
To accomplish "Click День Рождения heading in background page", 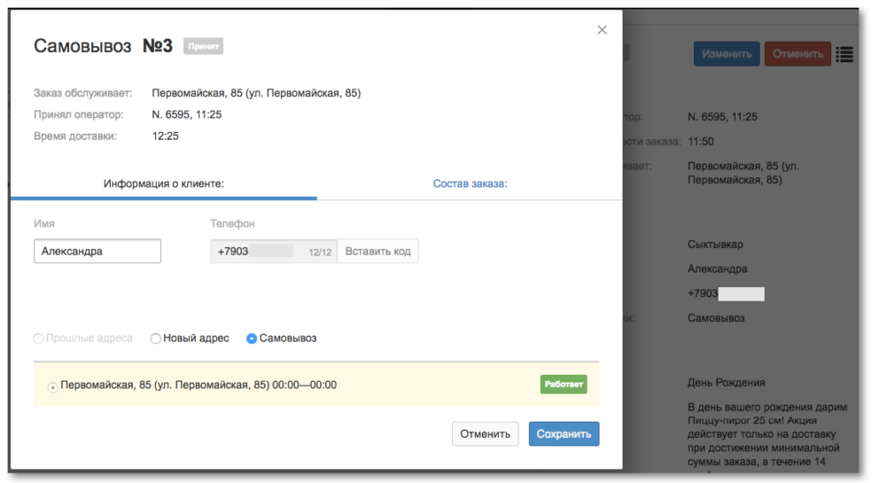I will click(726, 382).
